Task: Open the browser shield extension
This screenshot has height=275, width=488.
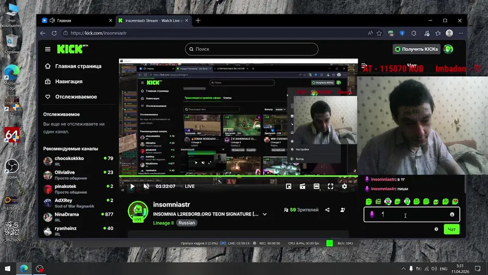Action: [402, 33]
